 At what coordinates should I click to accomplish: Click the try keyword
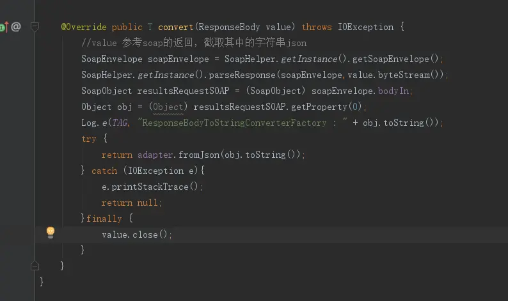coord(89,139)
